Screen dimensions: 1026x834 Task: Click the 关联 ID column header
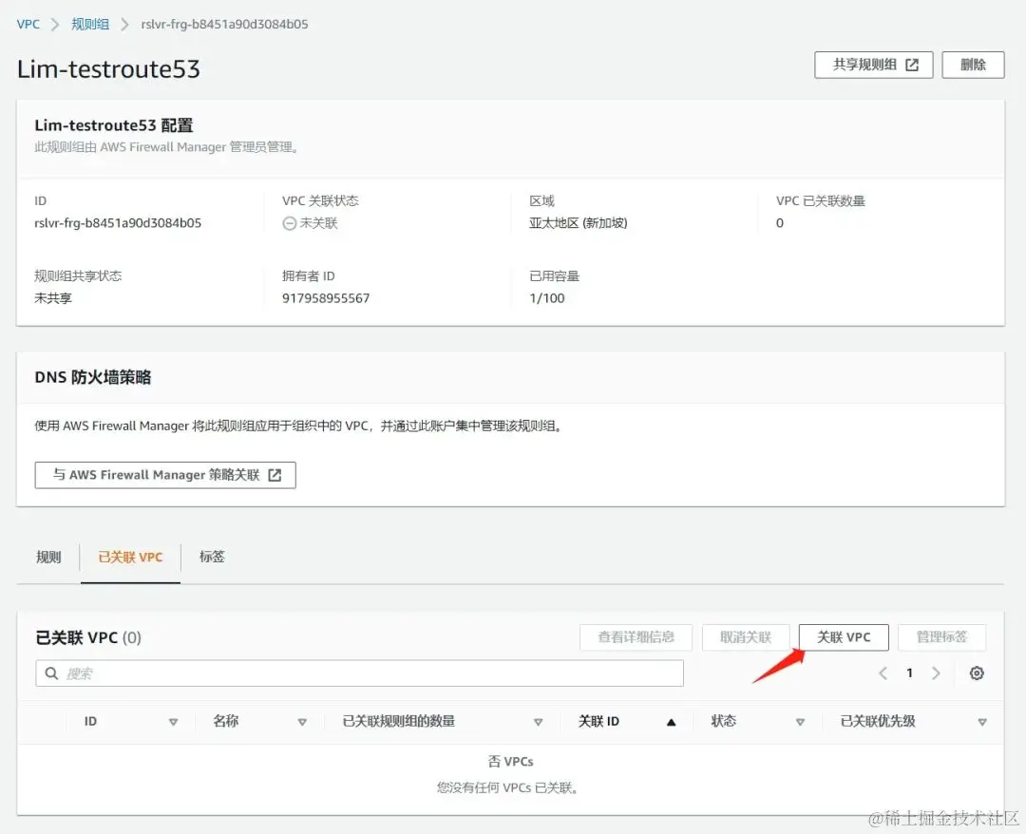point(598,721)
